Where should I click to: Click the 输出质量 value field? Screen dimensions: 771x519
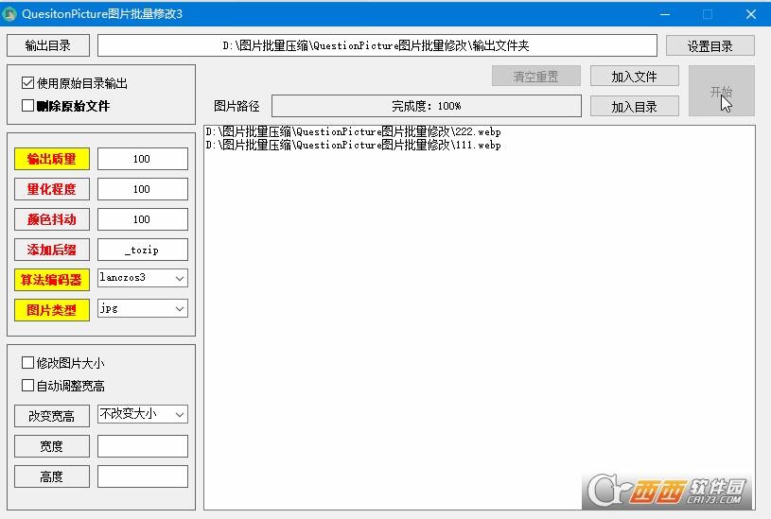(x=143, y=159)
